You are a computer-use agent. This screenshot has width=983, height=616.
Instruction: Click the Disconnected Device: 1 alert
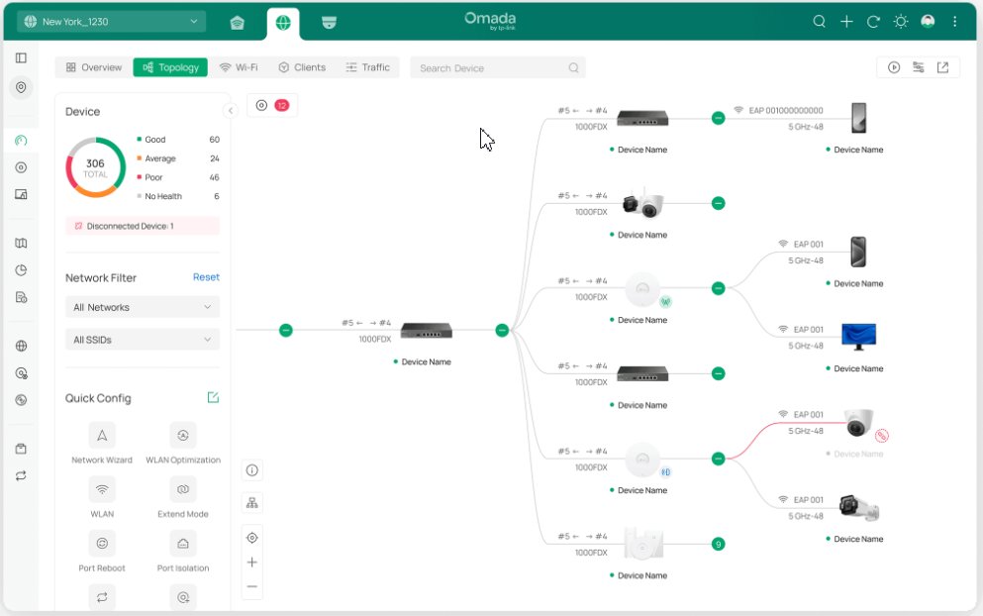tap(143, 226)
